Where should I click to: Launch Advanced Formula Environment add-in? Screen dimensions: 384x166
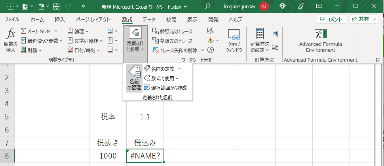click(321, 41)
